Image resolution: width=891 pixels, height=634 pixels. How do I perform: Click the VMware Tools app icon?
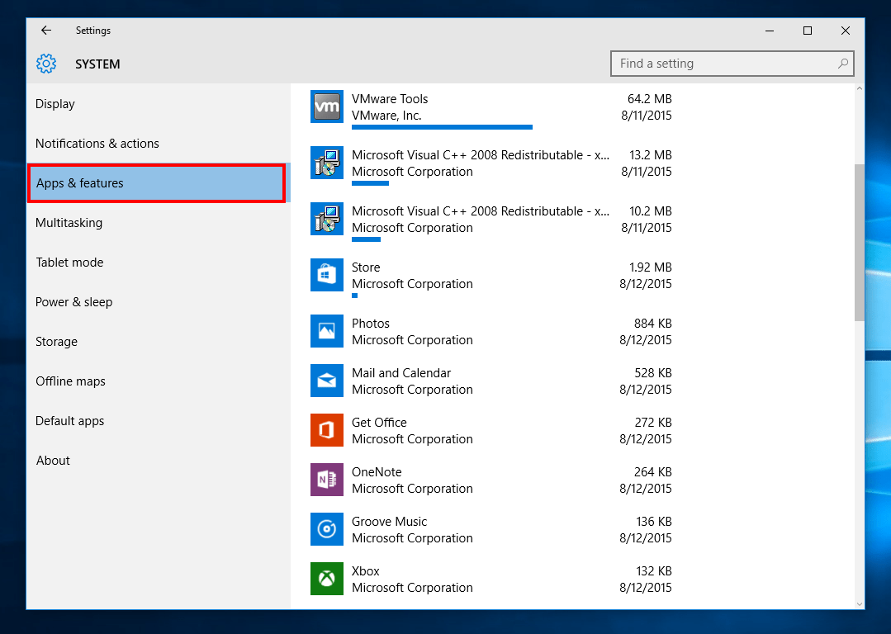[326, 106]
